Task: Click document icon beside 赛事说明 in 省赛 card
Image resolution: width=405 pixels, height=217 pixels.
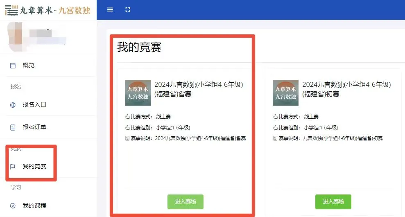Action: (x=127, y=138)
